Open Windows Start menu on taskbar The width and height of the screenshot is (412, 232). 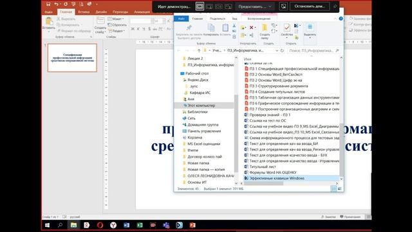pyautogui.click(x=47, y=225)
